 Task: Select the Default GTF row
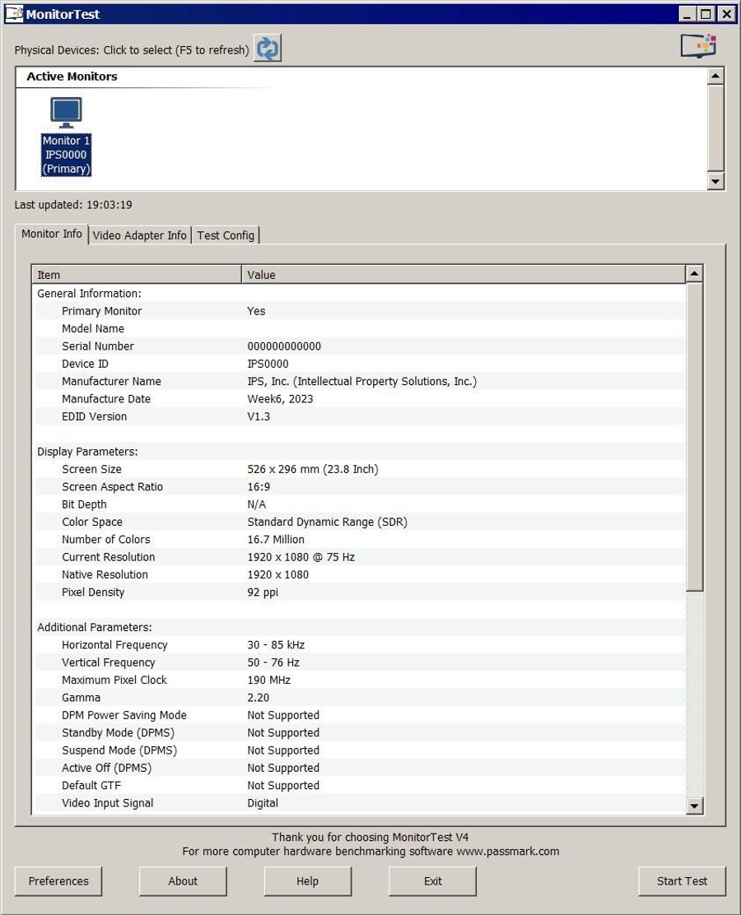click(360, 786)
